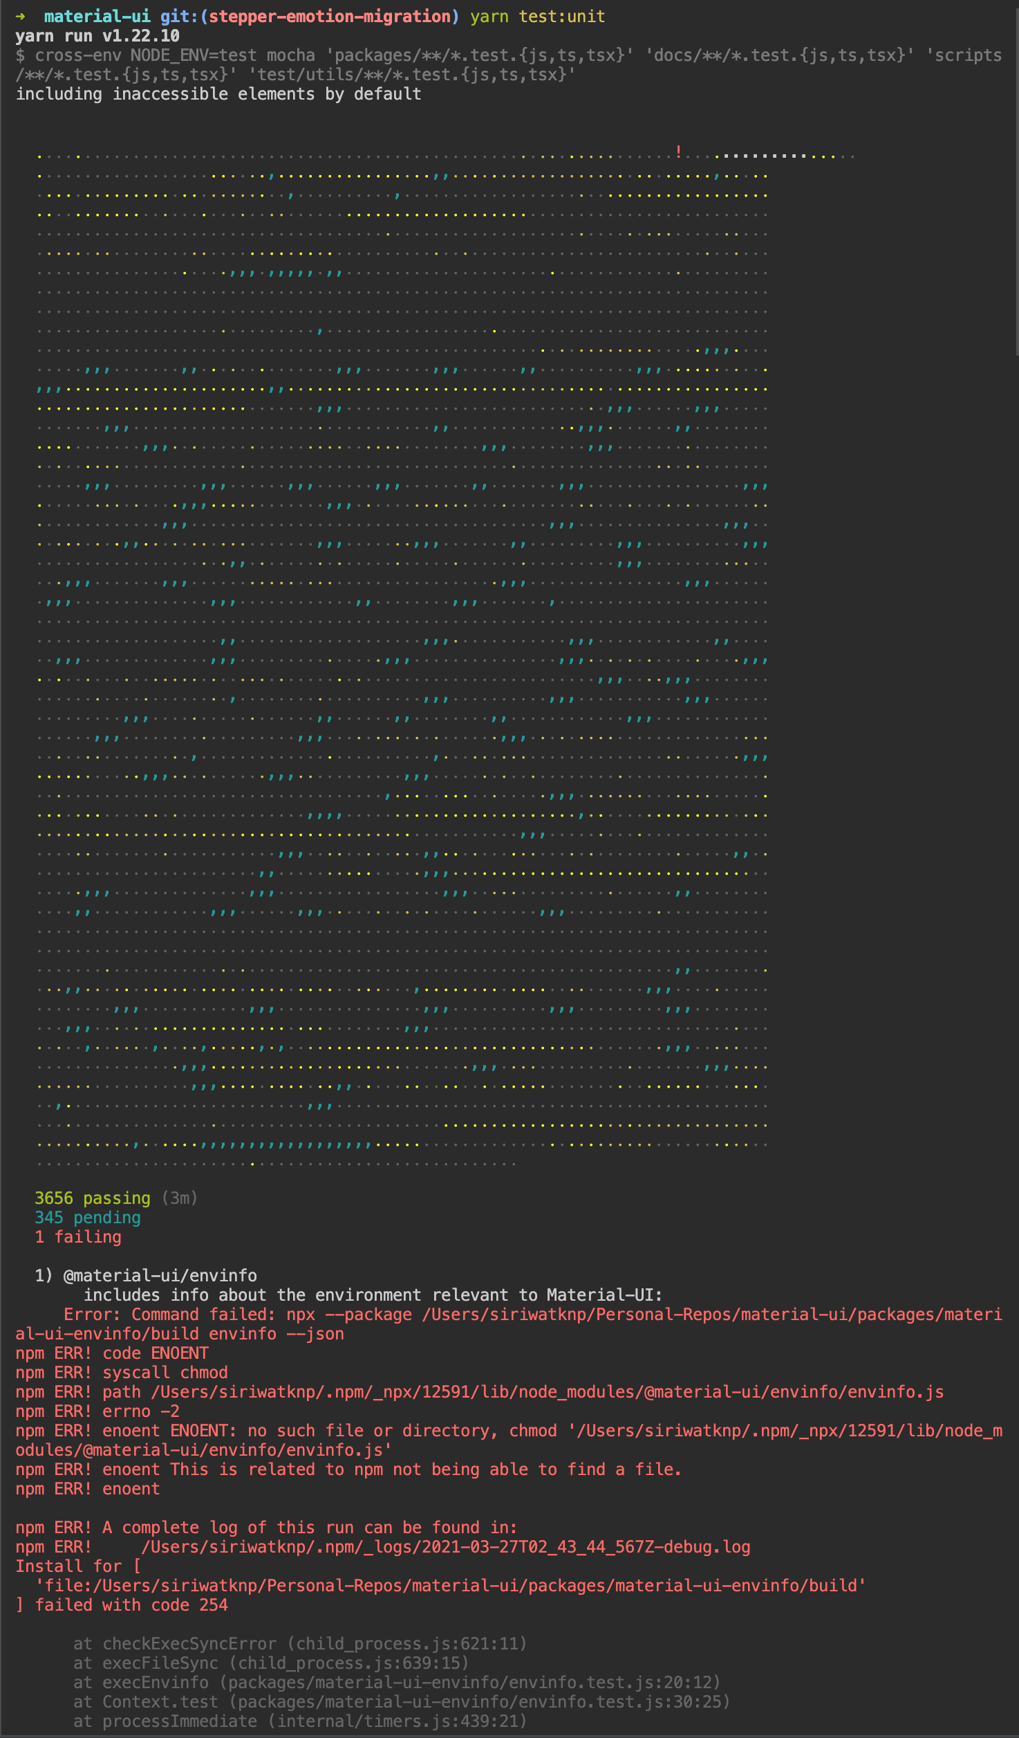
Task: Click the 'cross-env NODE_ENV=test mocha' command line
Action: [x=509, y=65]
